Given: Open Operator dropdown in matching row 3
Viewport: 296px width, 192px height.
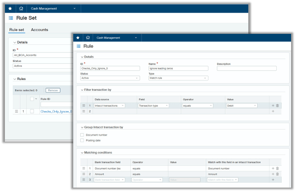Looking at the screenshot, I should pos(147,180).
